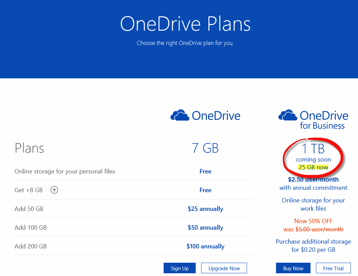This screenshot has width=358, height=276.
Task: Click the 'OneDrive Plans' page title
Action: [x=185, y=24]
